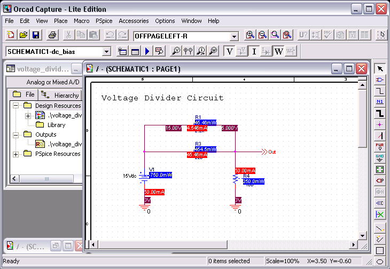Select the Place Part tool

380,80
